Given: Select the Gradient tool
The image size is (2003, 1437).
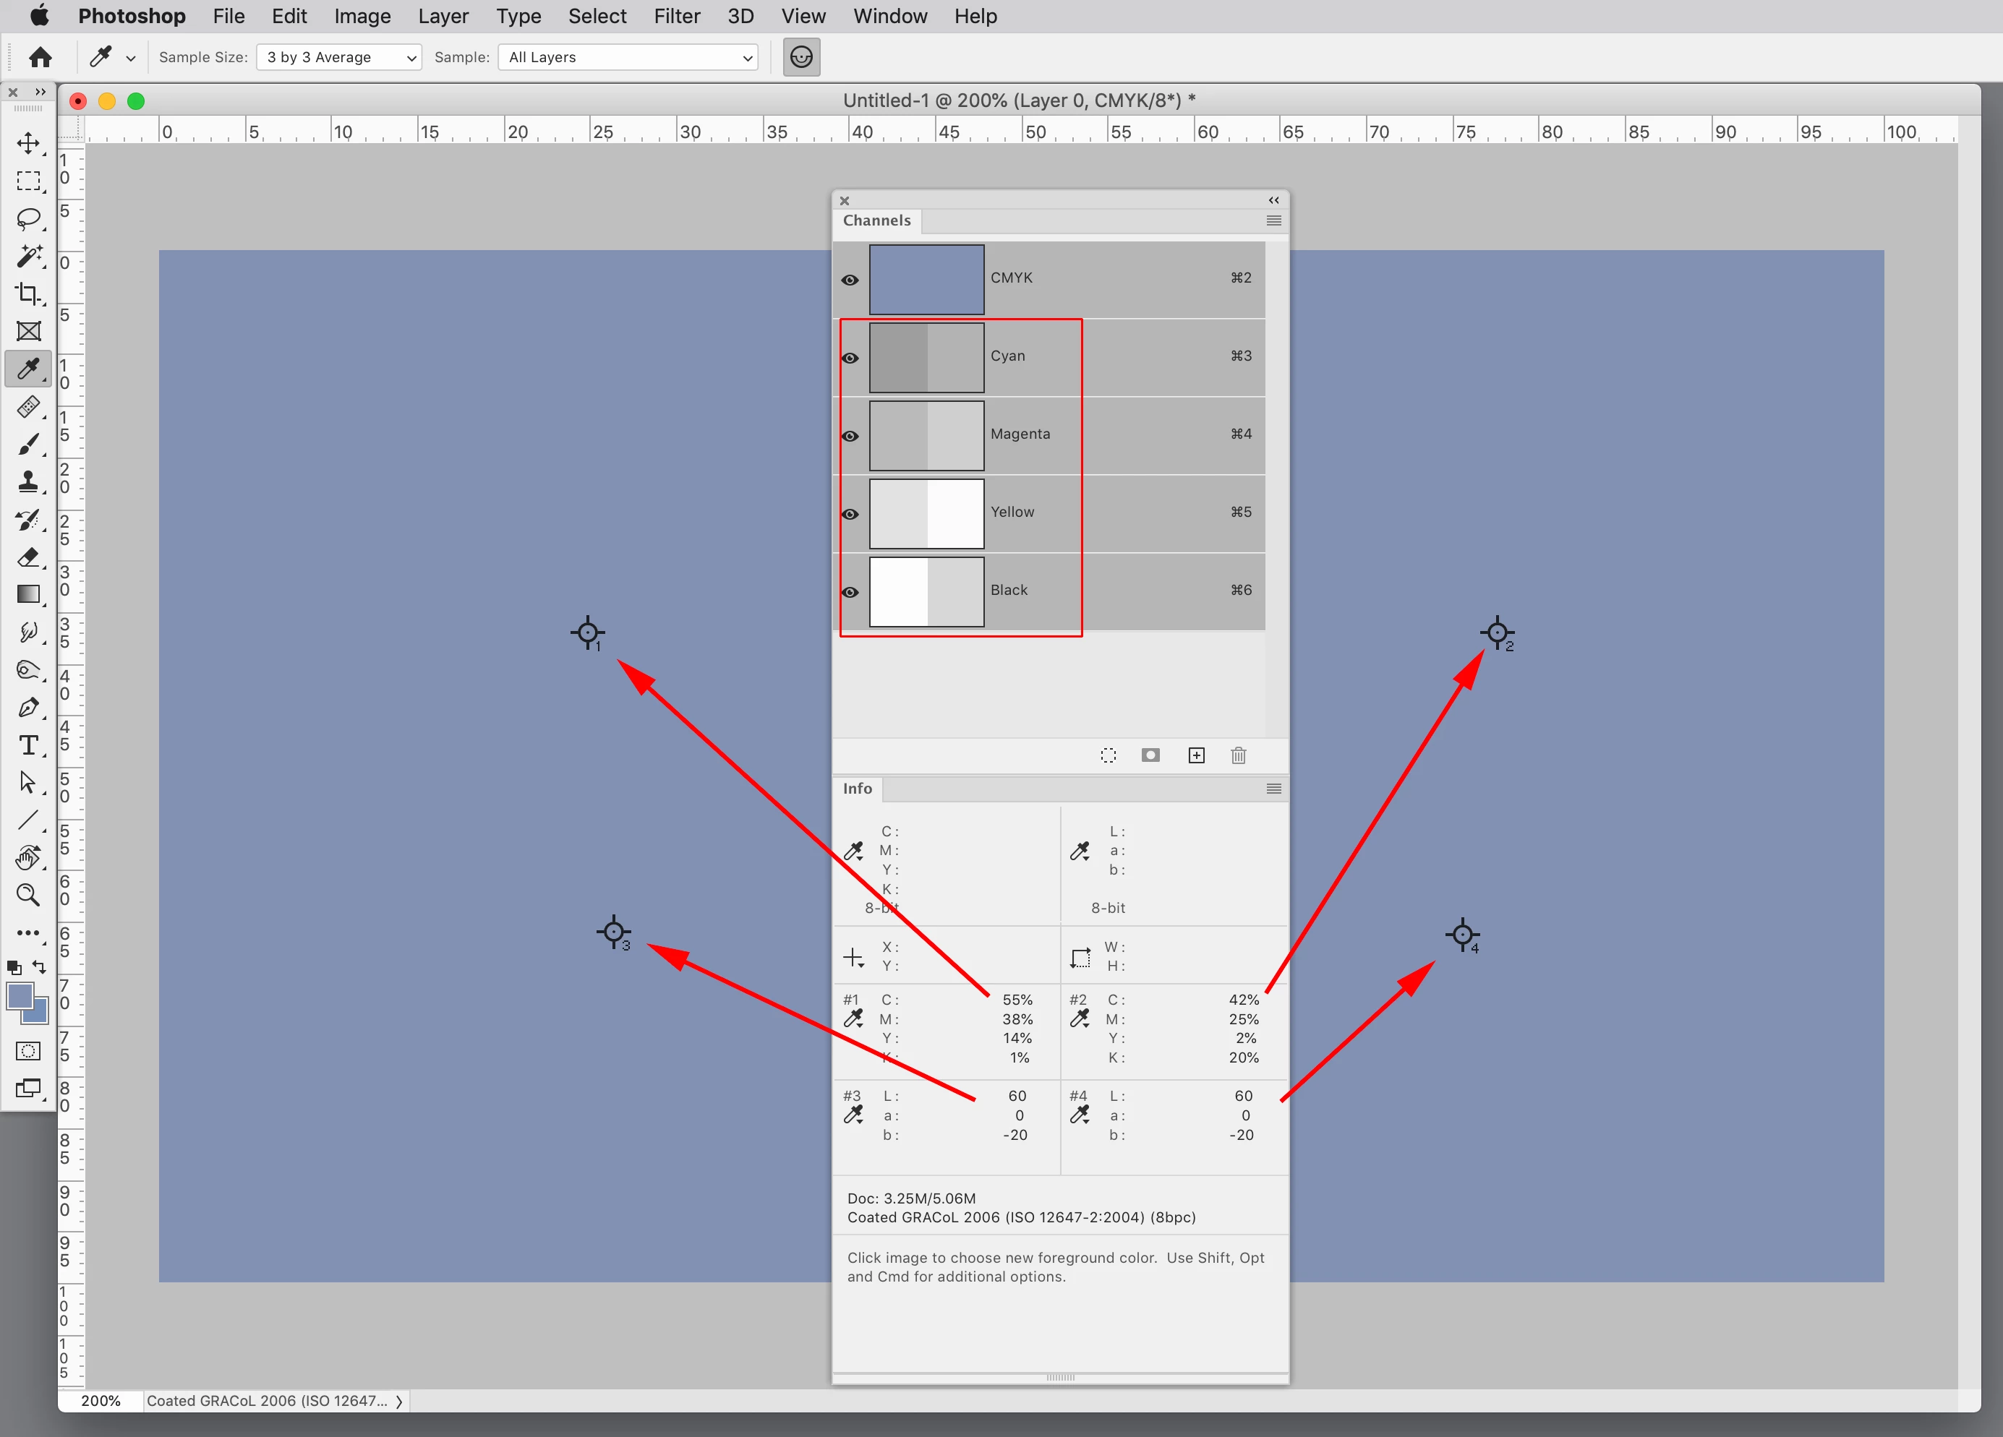Looking at the screenshot, I should click(x=28, y=594).
